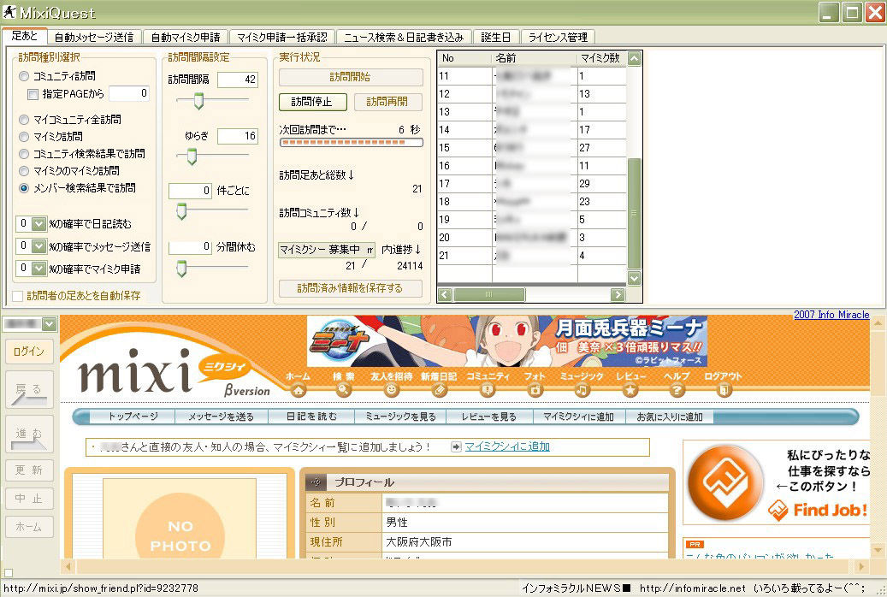This screenshot has height=597, width=887.
Task: Switch to the マイミク申請一括承認 tab
Action: [281, 38]
